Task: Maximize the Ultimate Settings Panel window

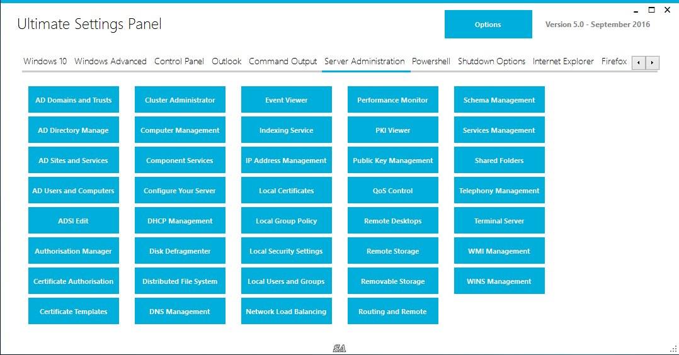Action: (651, 10)
